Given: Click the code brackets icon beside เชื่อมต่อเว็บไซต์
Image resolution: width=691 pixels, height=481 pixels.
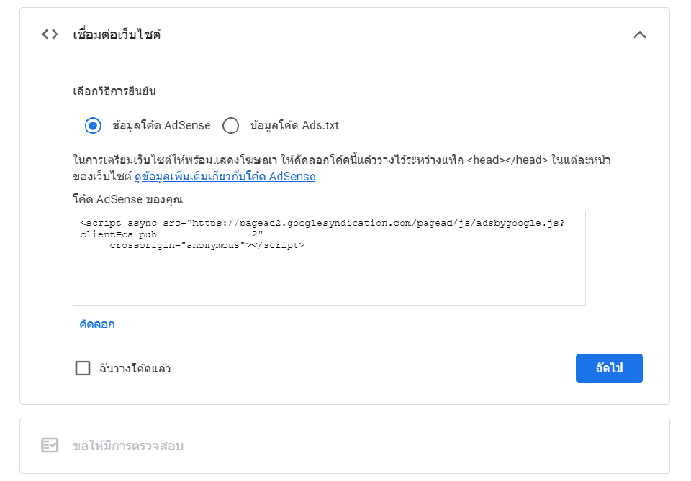Looking at the screenshot, I should (x=49, y=34).
